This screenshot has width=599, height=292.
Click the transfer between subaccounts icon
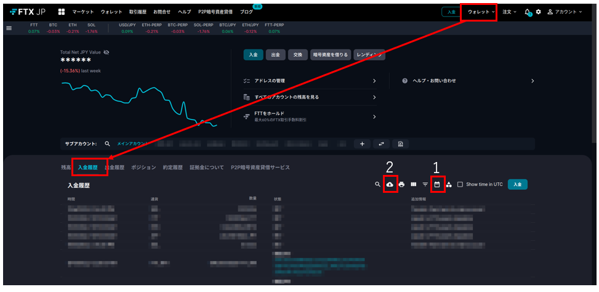[381, 144]
